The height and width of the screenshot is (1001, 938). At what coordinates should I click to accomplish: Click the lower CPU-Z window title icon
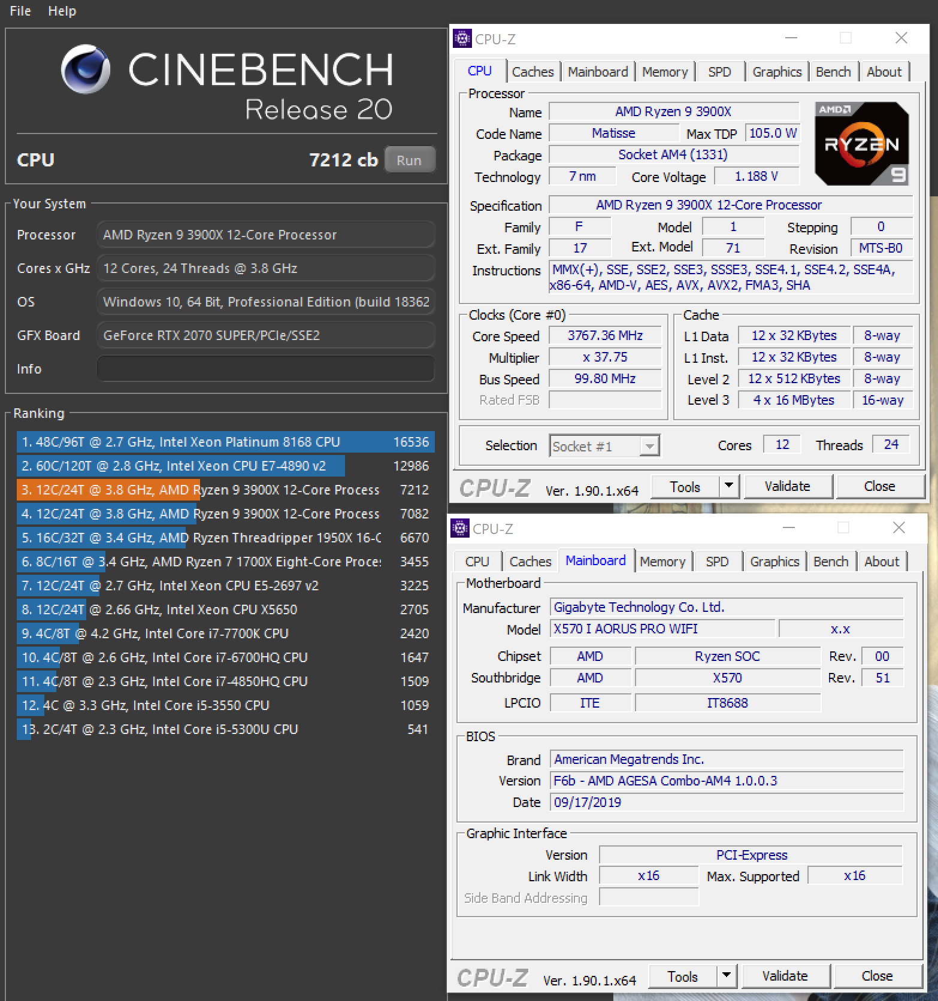459,529
